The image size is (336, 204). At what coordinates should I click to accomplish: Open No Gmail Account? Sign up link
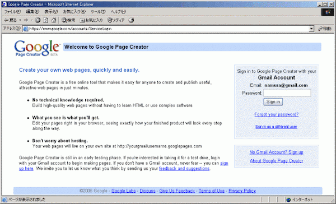pyautogui.click(x=276, y=152)
